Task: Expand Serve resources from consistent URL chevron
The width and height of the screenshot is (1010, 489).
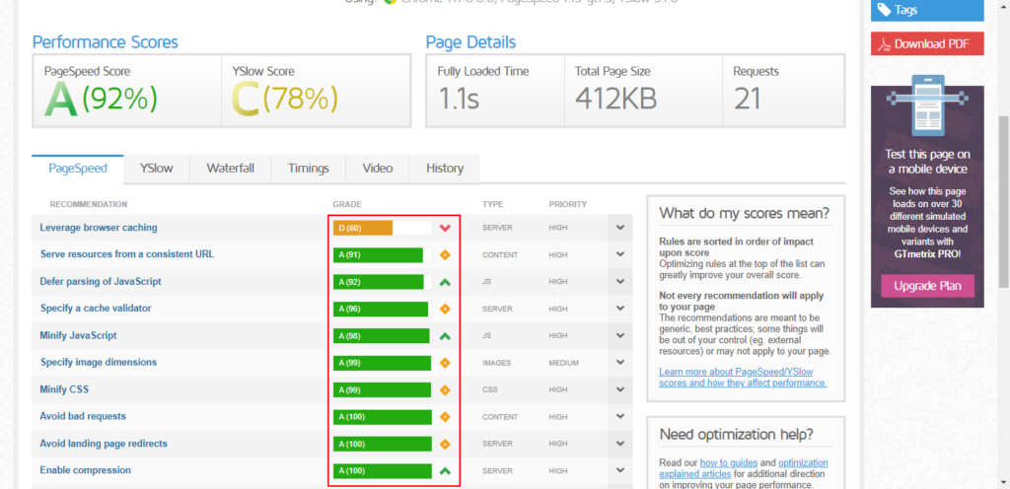Action: click(619, 254)
